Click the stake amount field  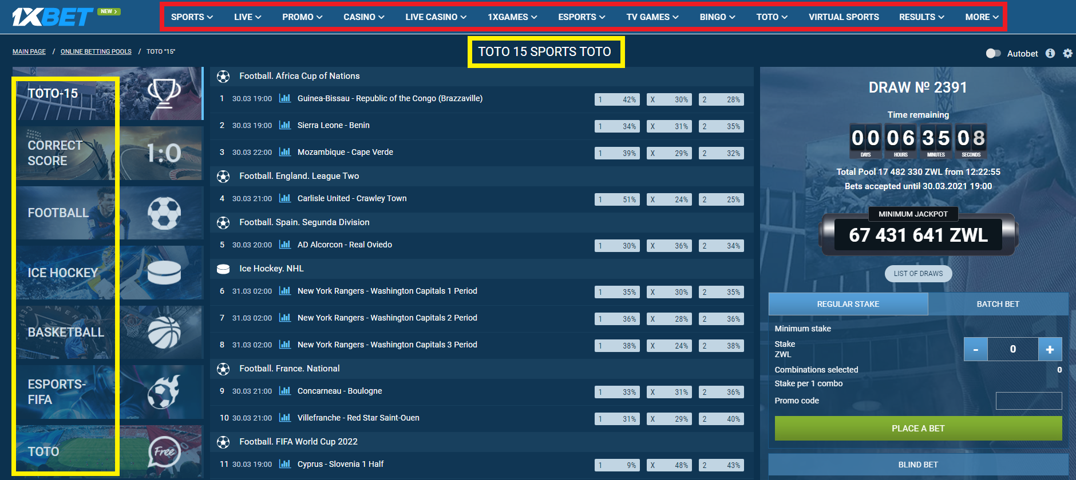1013,349
